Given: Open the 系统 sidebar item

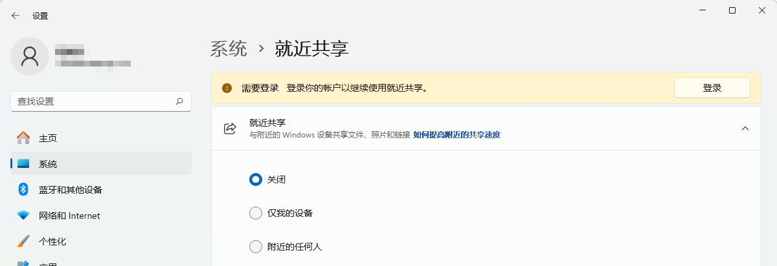Looking at the screenshot, I should pyautogui.click(x=101, y=164).
